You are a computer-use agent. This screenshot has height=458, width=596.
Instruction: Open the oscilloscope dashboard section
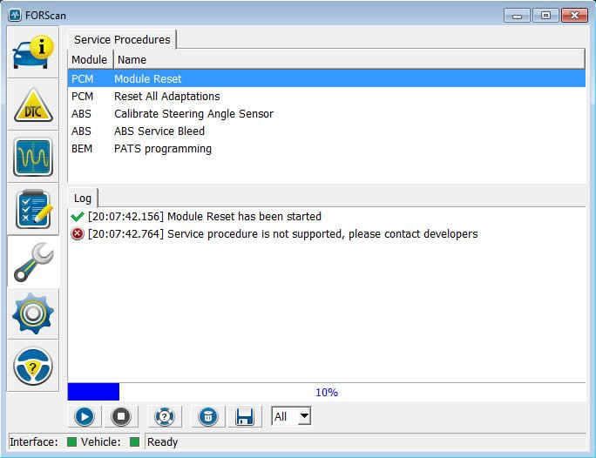(x=33, y=157)
